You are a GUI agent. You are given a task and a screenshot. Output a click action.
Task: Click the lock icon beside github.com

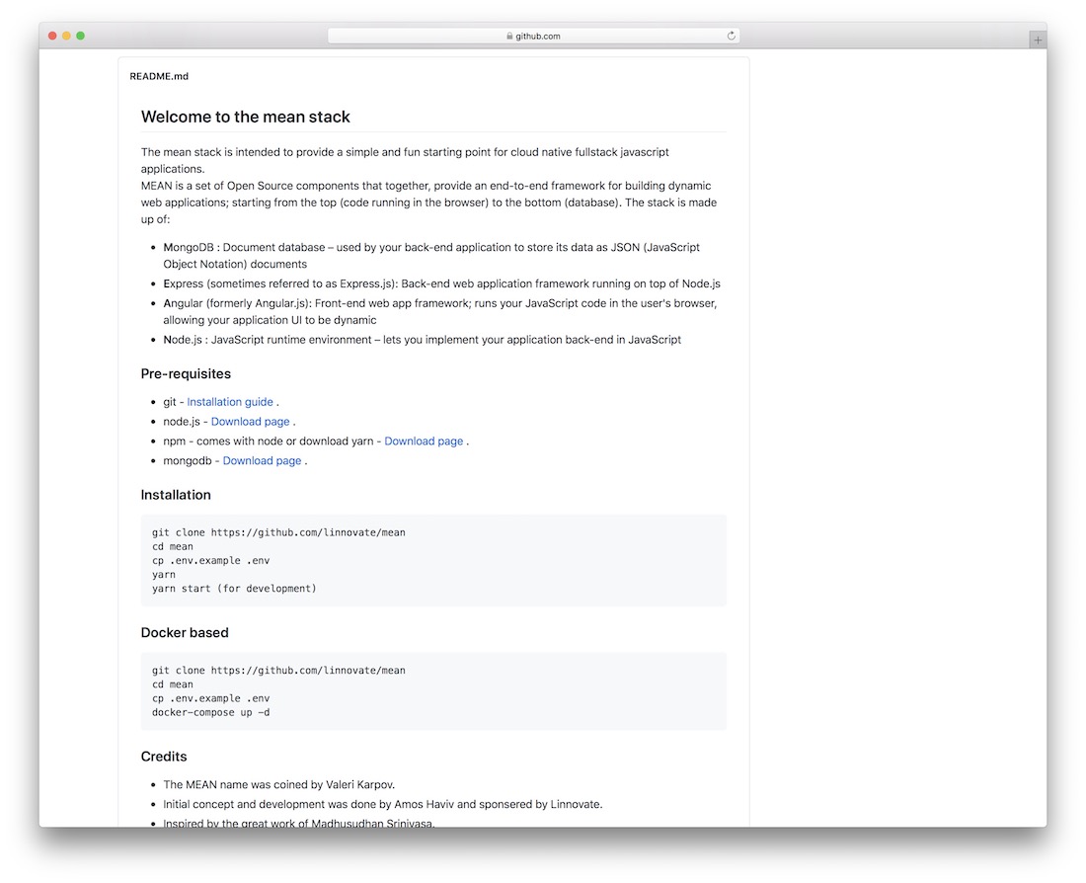[x=509, y=36]
